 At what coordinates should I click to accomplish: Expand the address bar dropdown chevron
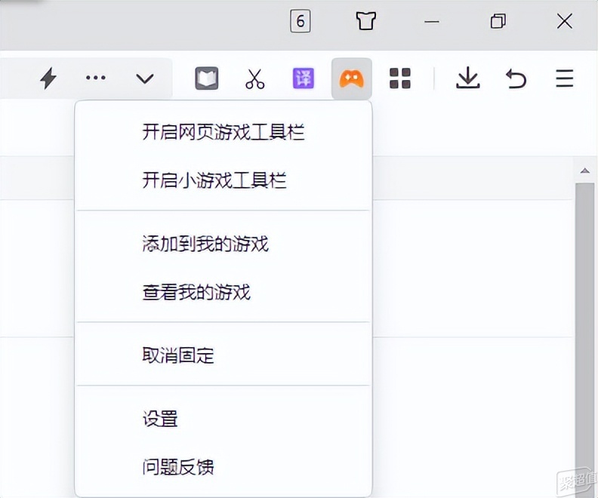click(x=145, y=79)
